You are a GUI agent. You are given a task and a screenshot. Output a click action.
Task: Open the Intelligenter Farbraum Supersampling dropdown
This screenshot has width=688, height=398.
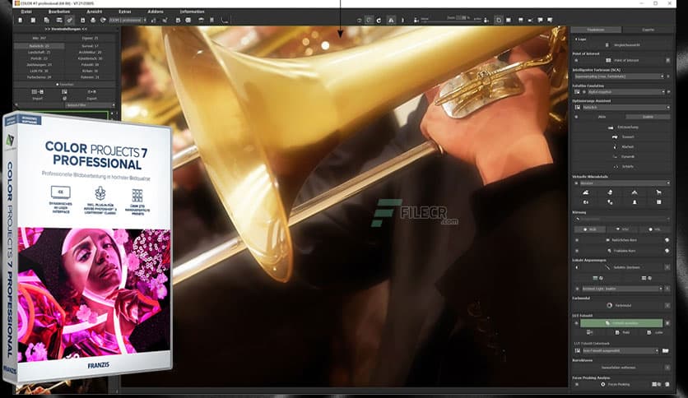click(x=619, y=76)
